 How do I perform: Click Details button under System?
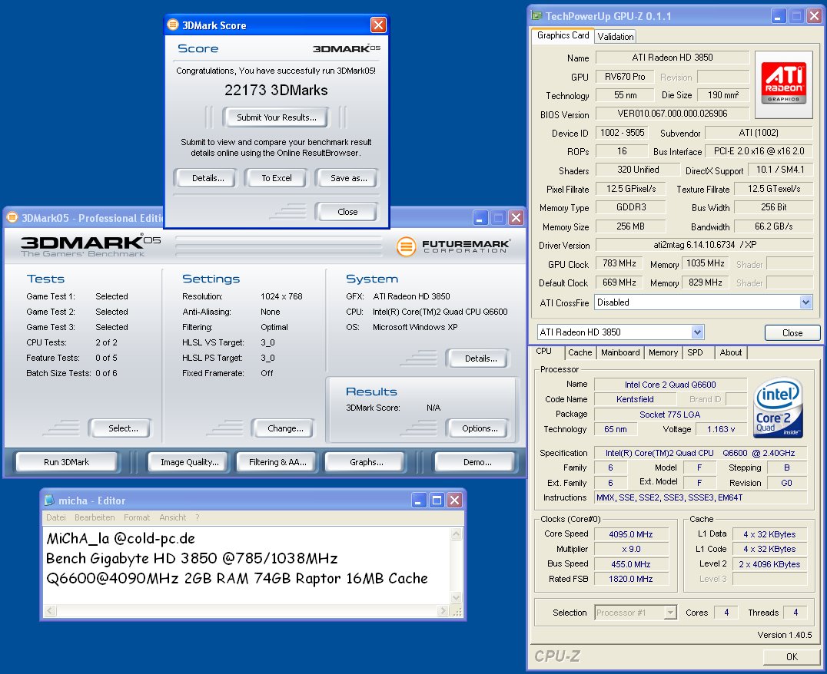pos(480,358)
